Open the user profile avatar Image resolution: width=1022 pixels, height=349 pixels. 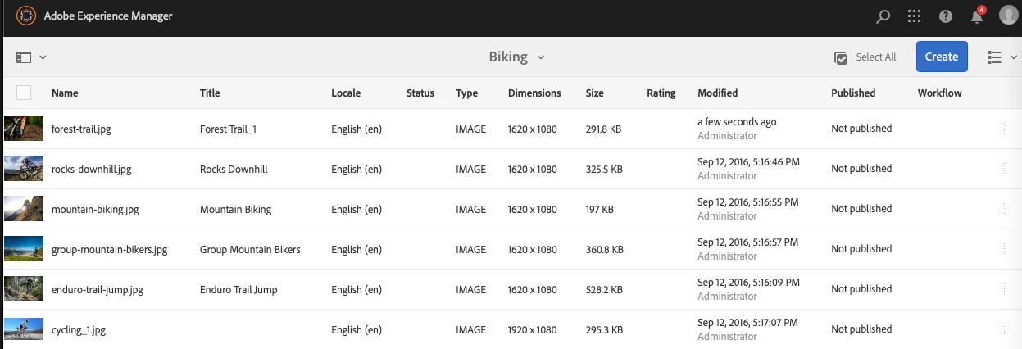[1007, 16]
